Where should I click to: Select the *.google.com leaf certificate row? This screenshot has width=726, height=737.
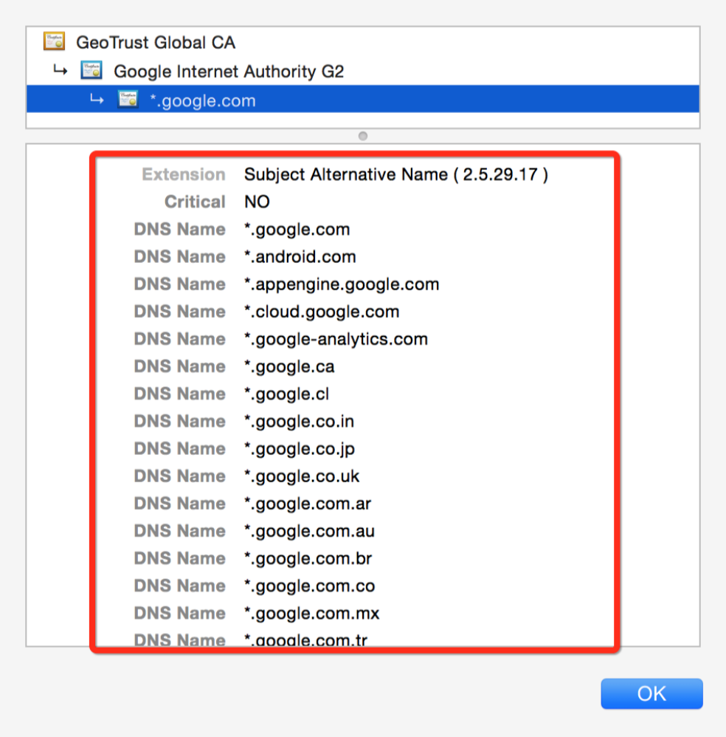tap(362, 100)
